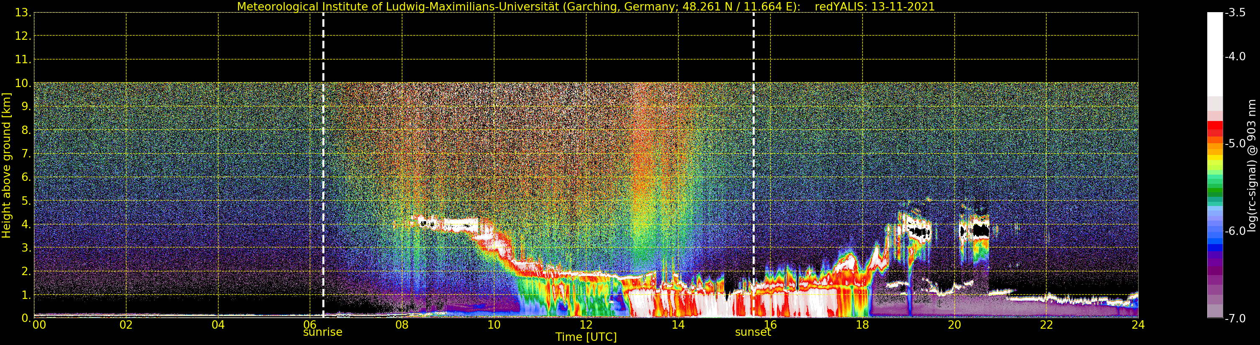Click the 'sunrise' label under the time axis
The width and height of the screenshot is (1260, 345).
[x=323, y=332]
